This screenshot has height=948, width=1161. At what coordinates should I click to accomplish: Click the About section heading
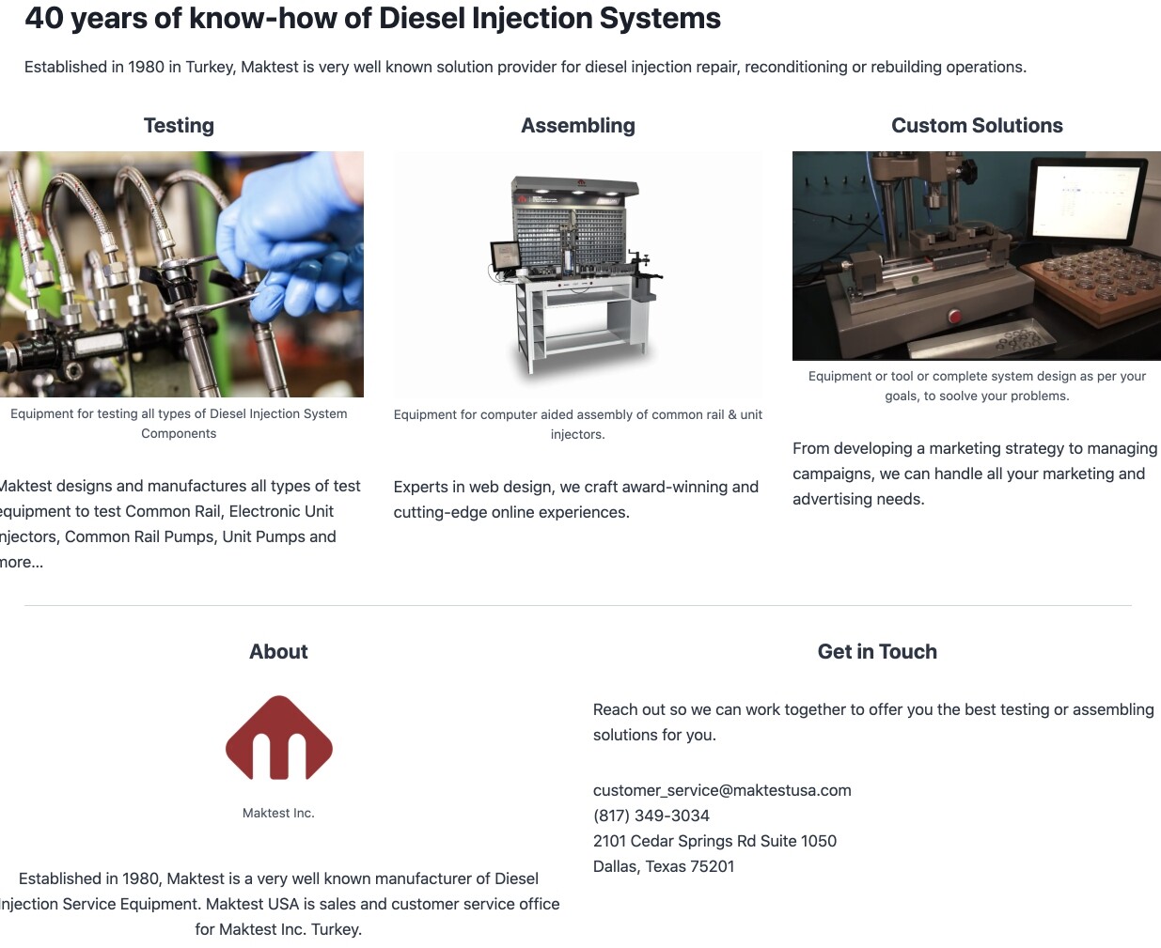coord(278,652)
